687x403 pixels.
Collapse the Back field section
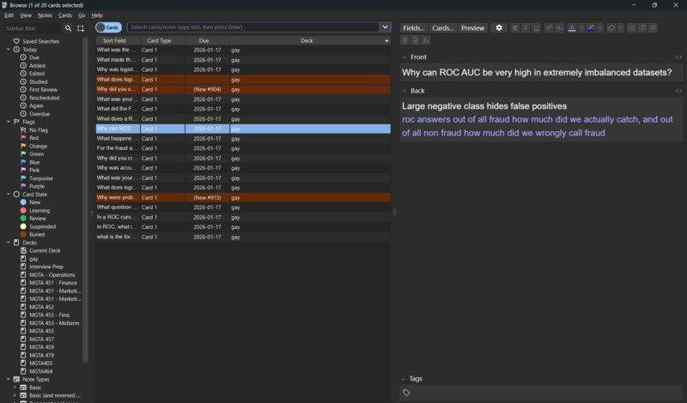pyautogui.click(x=404, y=91)
